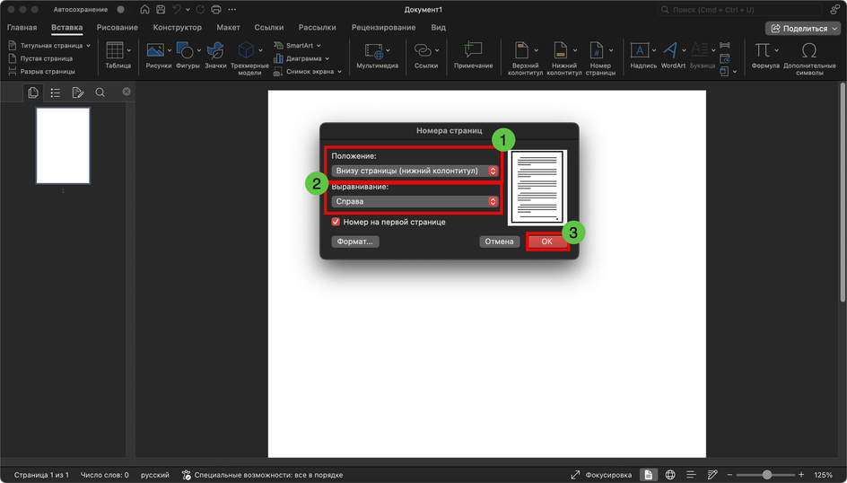
Task: Expand the WordArt dropdown arrow
Action: click(684, 50)
